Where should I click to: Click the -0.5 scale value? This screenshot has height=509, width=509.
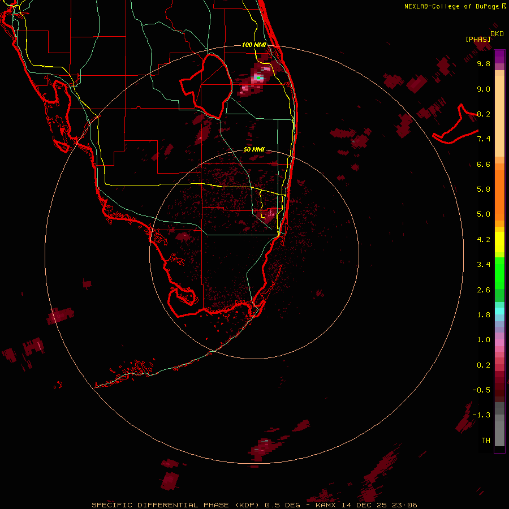click(x=481, y=390)
